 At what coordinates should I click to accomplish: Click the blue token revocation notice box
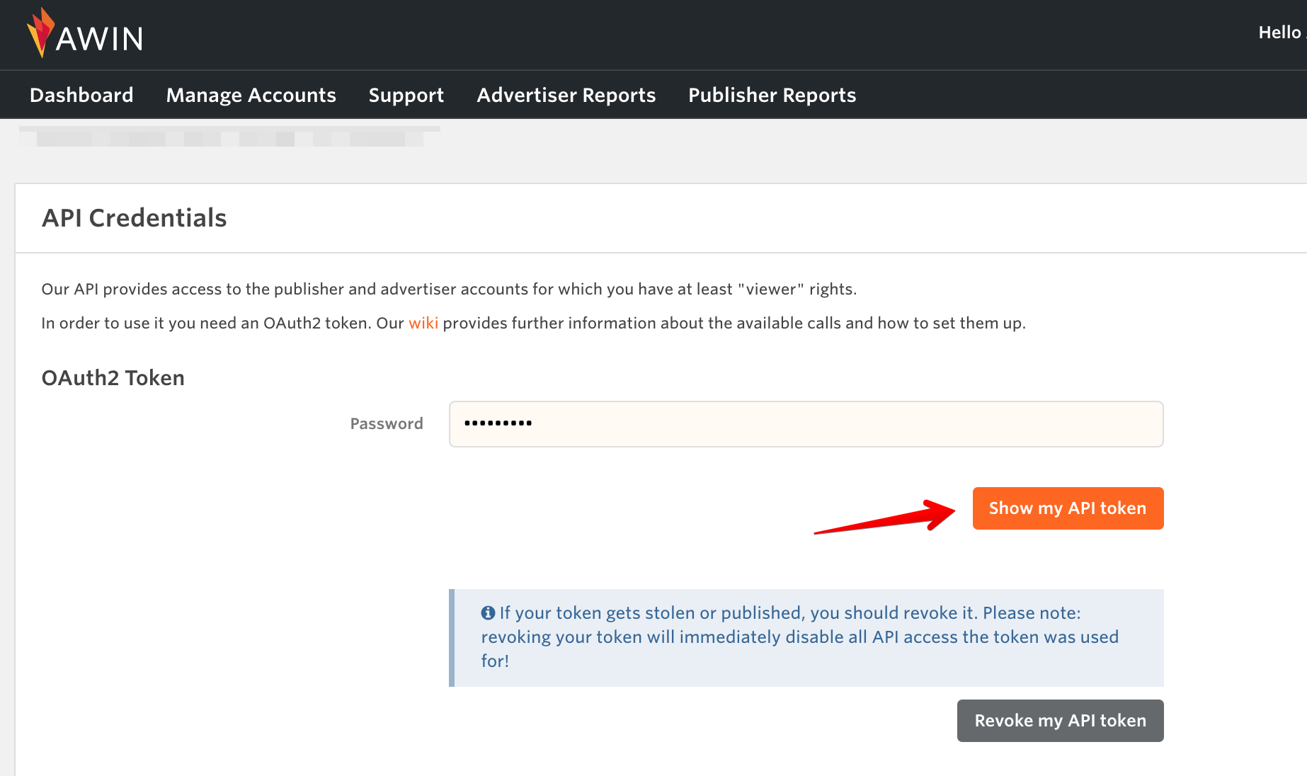[x=806, y=637]
